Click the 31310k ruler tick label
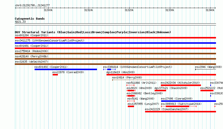This screenshot has height=129, width=223. (88, 10)
